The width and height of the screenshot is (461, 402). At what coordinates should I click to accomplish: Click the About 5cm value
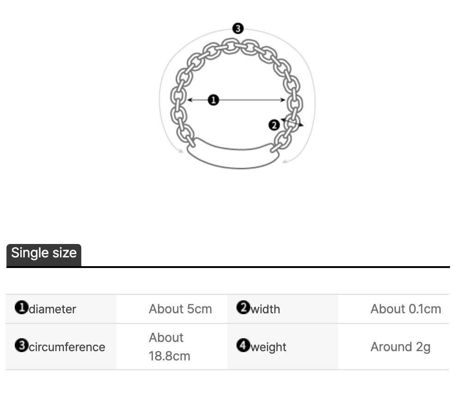pyautogui.click(x=180, y=309)
